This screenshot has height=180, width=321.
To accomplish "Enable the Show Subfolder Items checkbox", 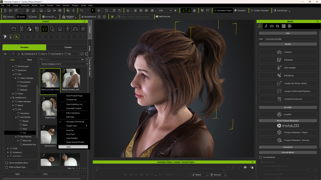I will tap(7, 163).
